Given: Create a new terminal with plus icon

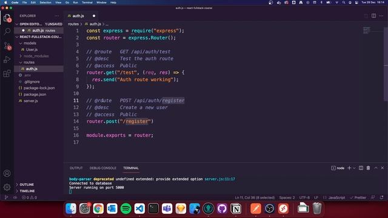Looking at the screenshot, I should click(x=349, y=168).
